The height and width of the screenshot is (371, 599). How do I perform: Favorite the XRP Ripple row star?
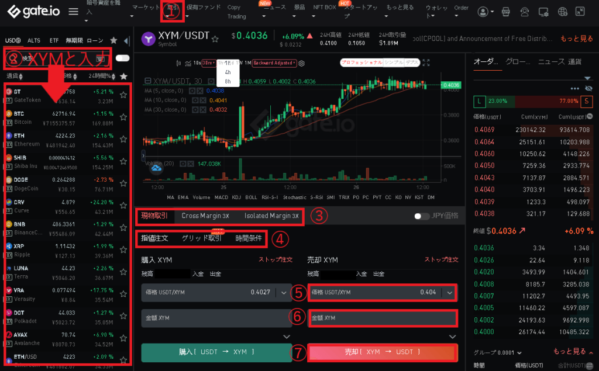(x=123, y=249)
